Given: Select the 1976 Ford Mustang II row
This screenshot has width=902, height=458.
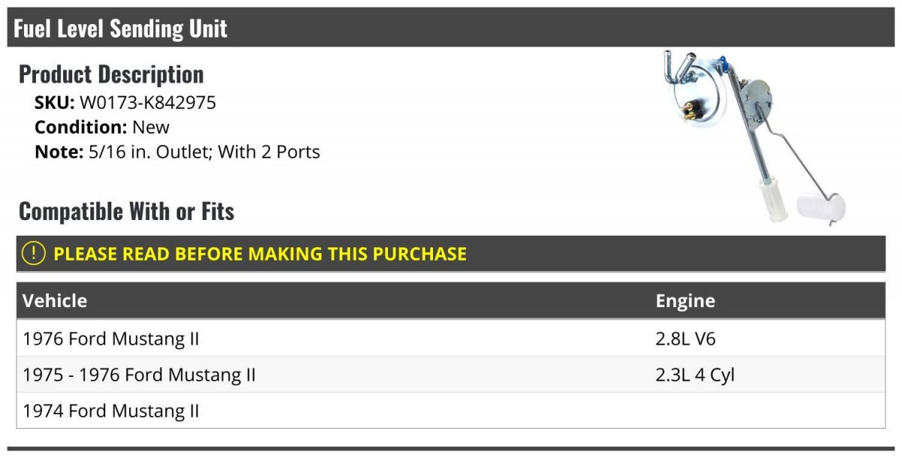Looking at the screenshot, I should coord(111,339).
